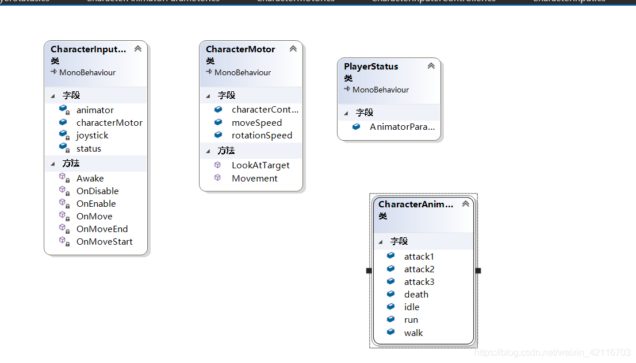636x363 pixels.
Task: Select the CharacterInput... class title
Action: point(89,49)
